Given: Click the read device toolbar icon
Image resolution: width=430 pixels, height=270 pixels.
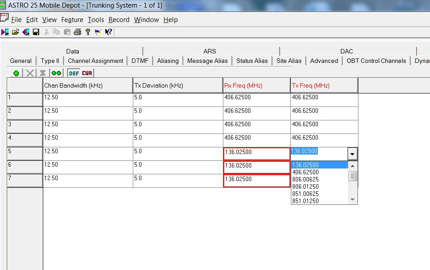Looking at the screenshot, I should click(x=5, y=32).
